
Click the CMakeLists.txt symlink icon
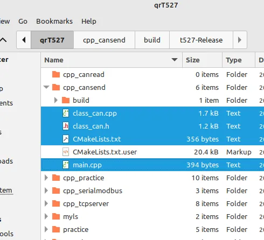click(x=66, y=139)
